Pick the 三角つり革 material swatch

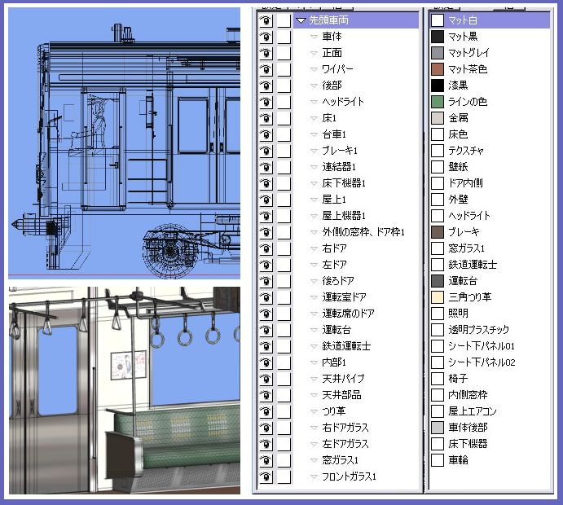click(x=438, y=297)
